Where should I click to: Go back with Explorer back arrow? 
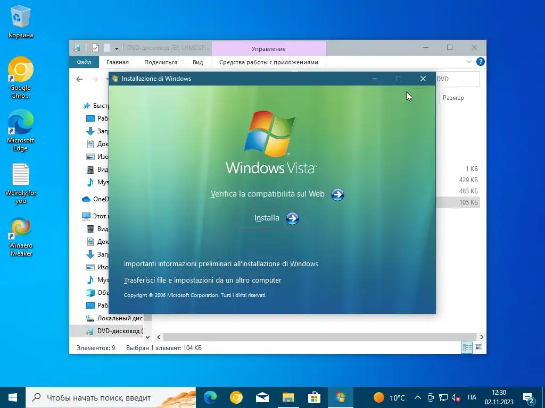79,79
